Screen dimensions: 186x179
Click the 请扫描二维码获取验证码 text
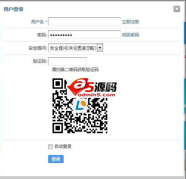(75, 70)
